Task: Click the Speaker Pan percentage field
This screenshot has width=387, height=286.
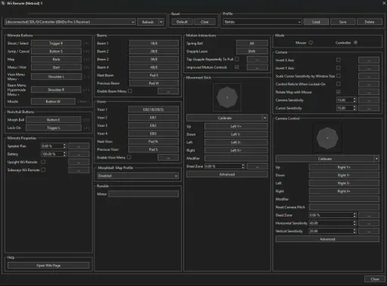Action: [54, 146]
